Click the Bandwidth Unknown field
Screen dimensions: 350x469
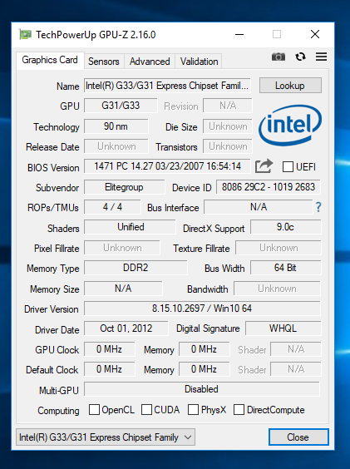(277, 289)
